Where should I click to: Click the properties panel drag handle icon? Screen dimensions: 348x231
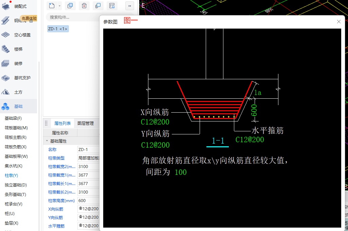(x=46, y=123)
